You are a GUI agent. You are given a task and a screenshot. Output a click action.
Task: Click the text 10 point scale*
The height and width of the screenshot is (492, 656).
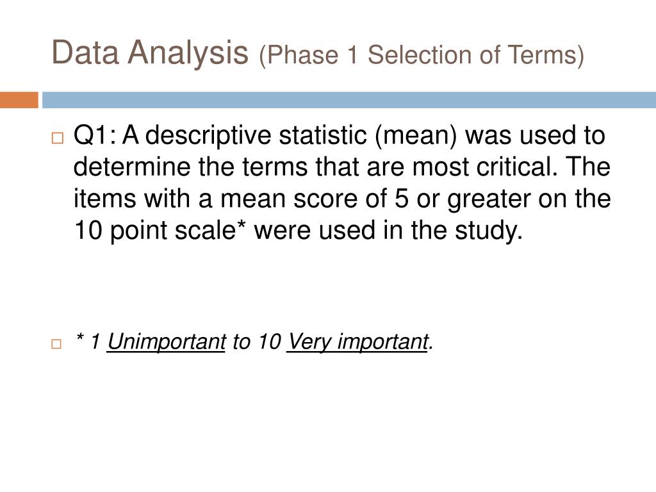pos(160,231)
